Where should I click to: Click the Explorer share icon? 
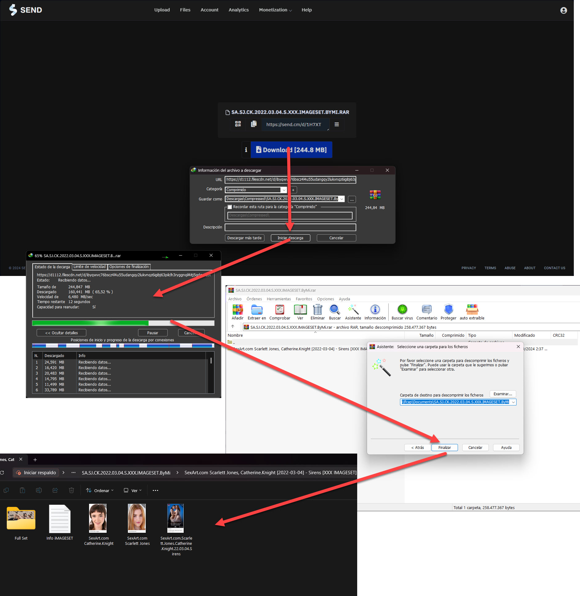click(x=55, y=490)
